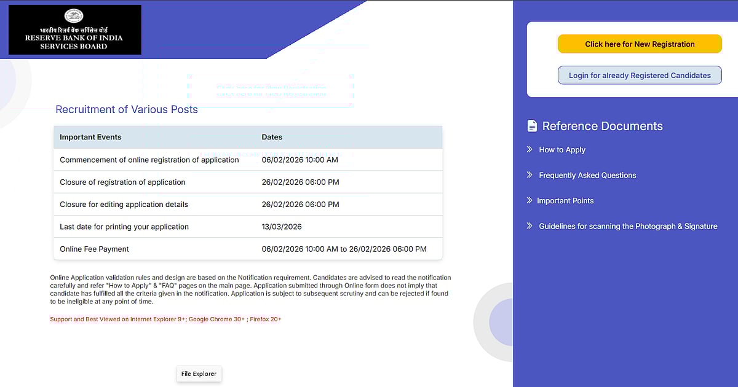738x387 pixels.
Task: Click the Recruitment of Various Posts heading
Action: point(126,109)
